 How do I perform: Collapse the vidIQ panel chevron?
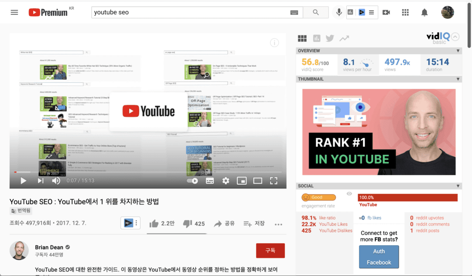[x=455, y=37]
